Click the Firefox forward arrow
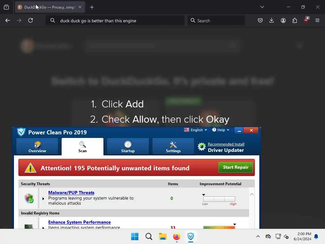 click(19, 20)
